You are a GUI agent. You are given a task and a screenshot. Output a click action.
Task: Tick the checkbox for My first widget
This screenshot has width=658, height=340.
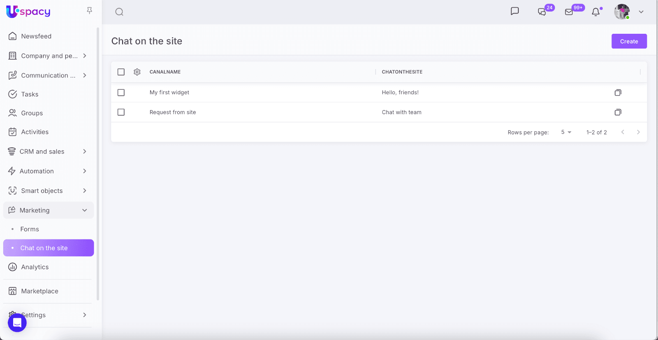pos(121,93)
